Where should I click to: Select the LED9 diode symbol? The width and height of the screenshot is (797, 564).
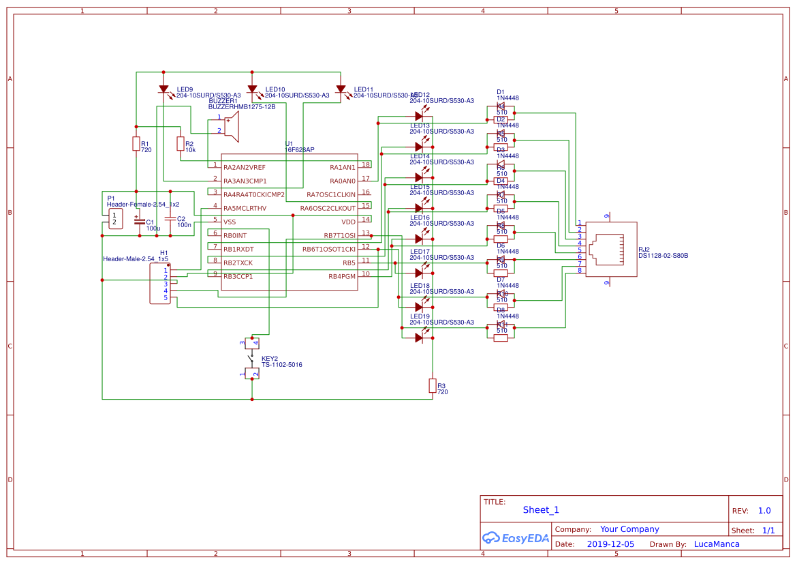(x=164, y=90)
